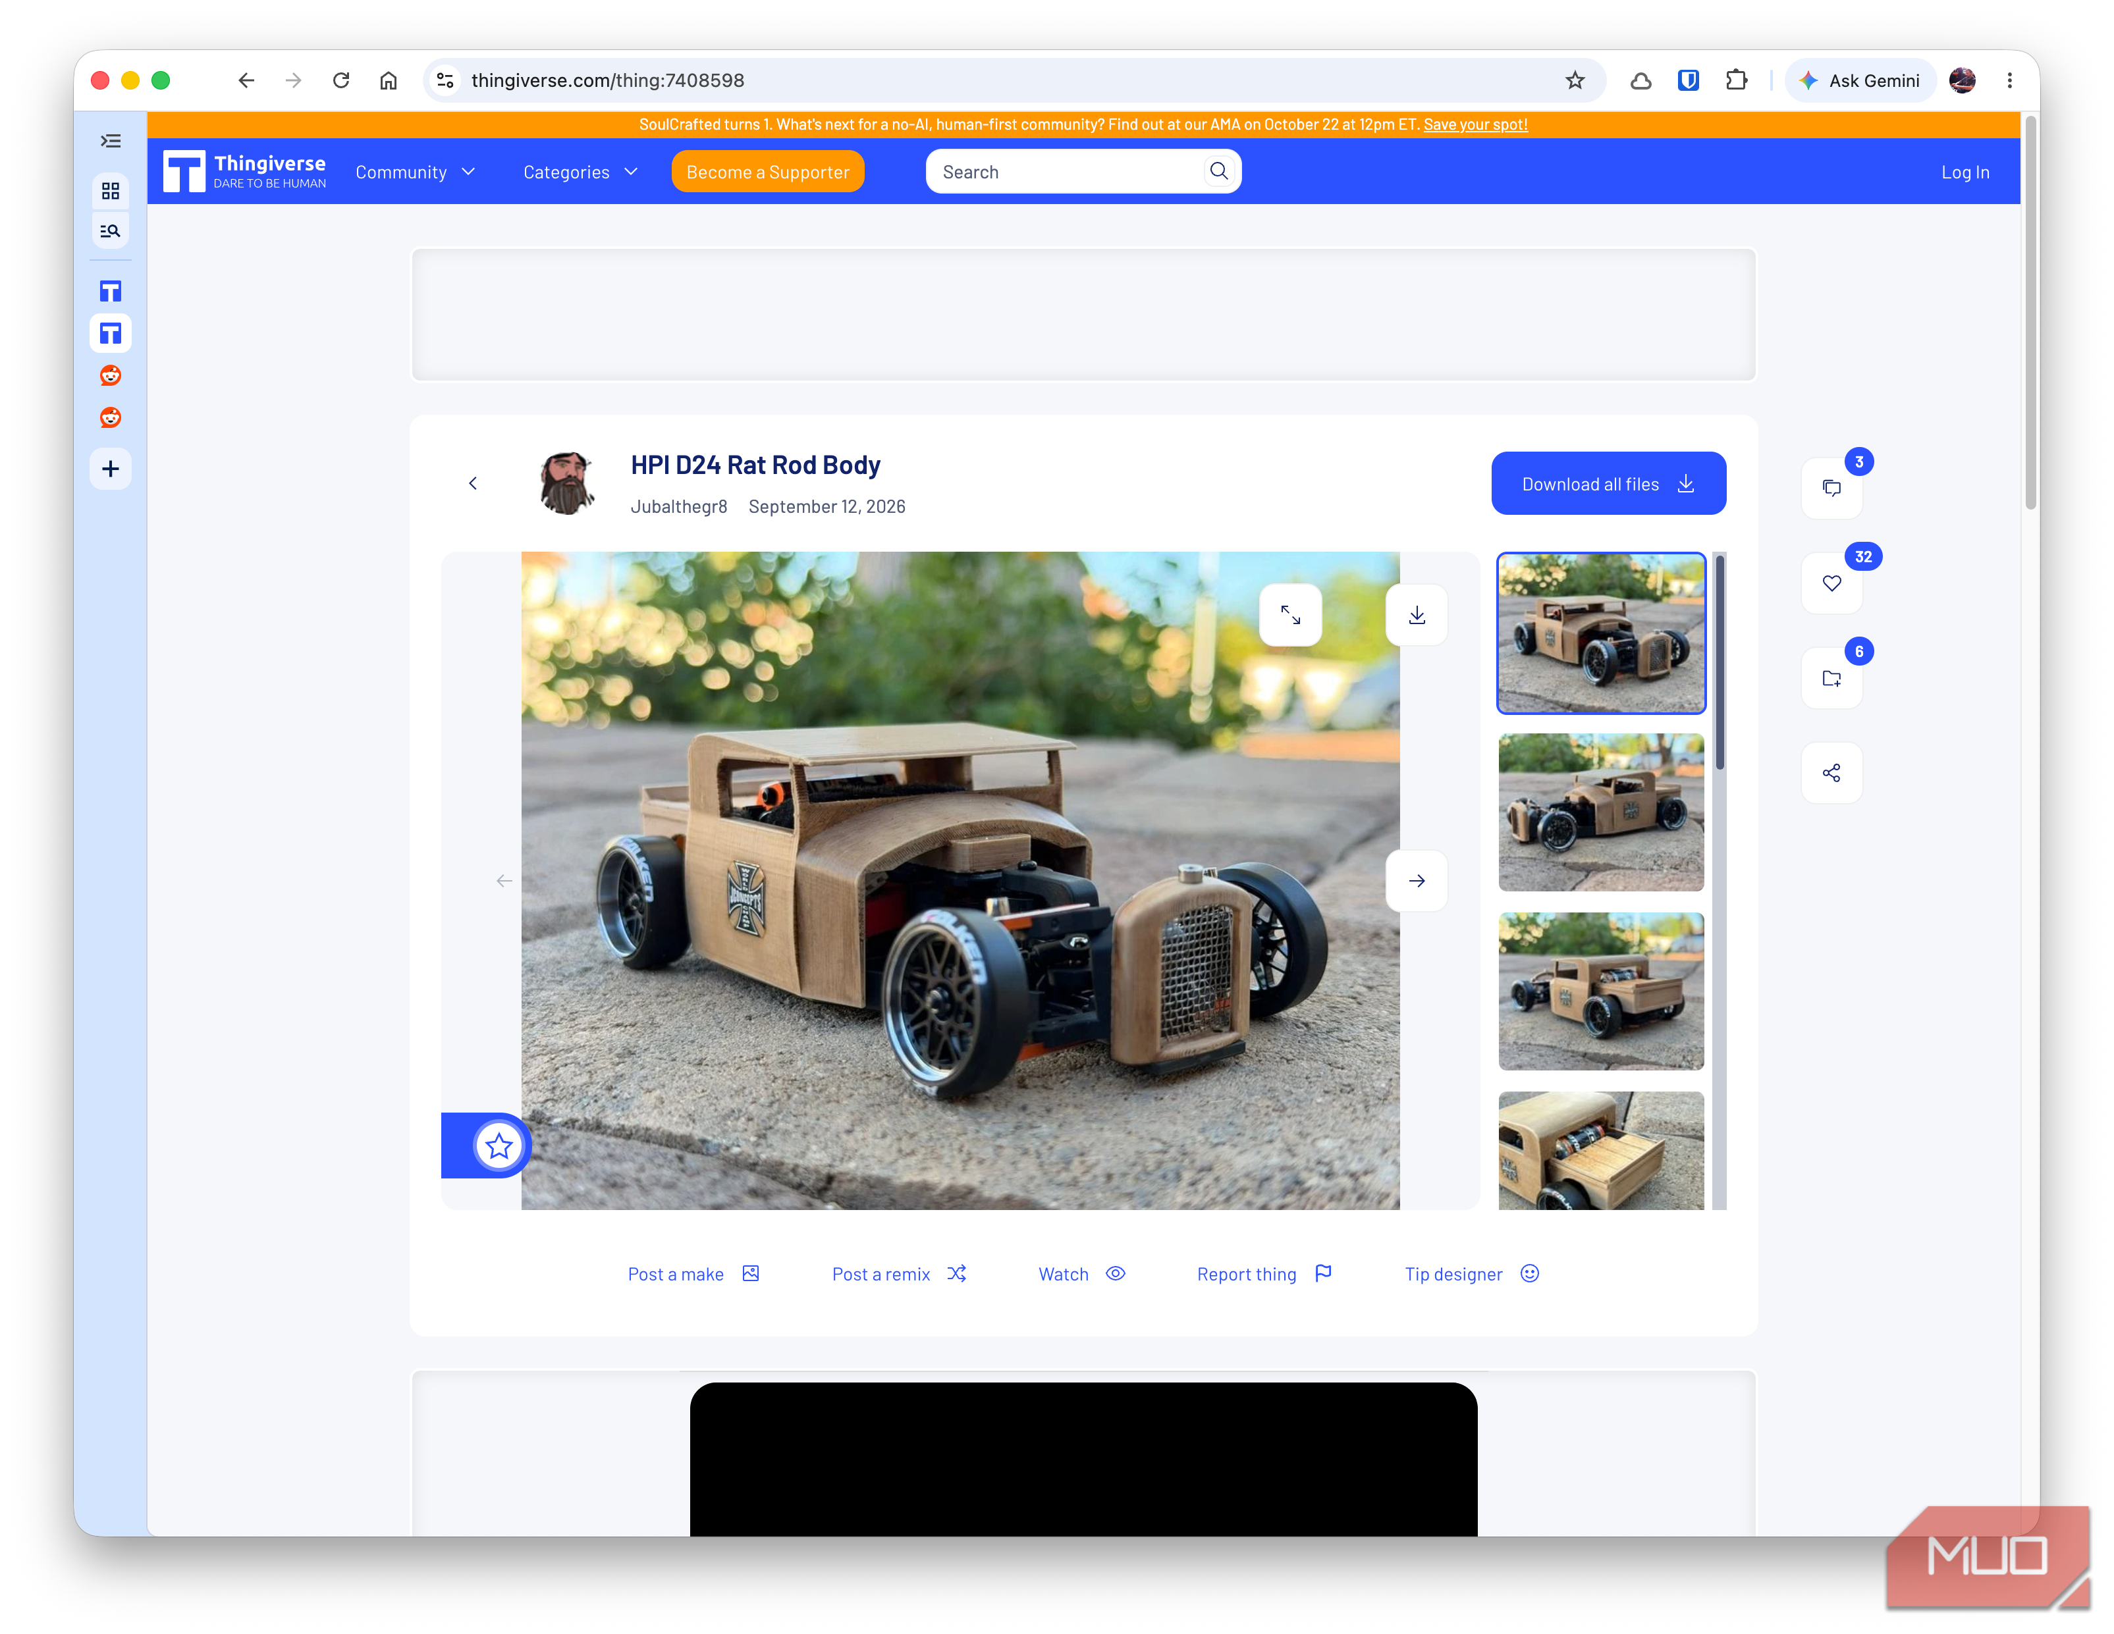Open the tab groups grid icon

pos(111,190)
